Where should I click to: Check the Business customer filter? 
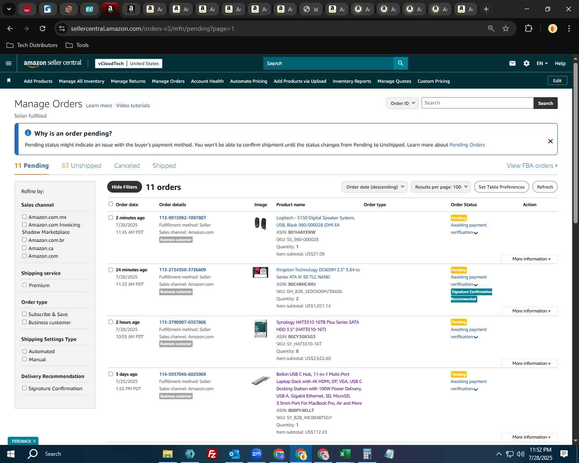(24, 322)
